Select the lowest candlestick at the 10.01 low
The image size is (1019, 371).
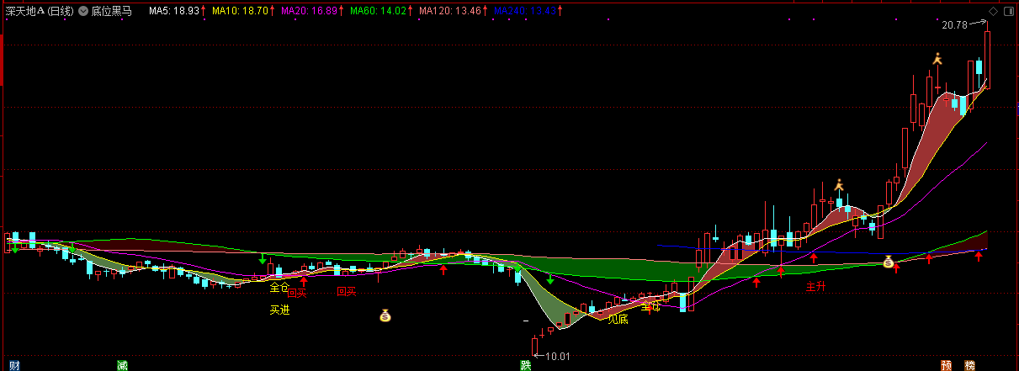pyautogui.click(x=533, y=345)
